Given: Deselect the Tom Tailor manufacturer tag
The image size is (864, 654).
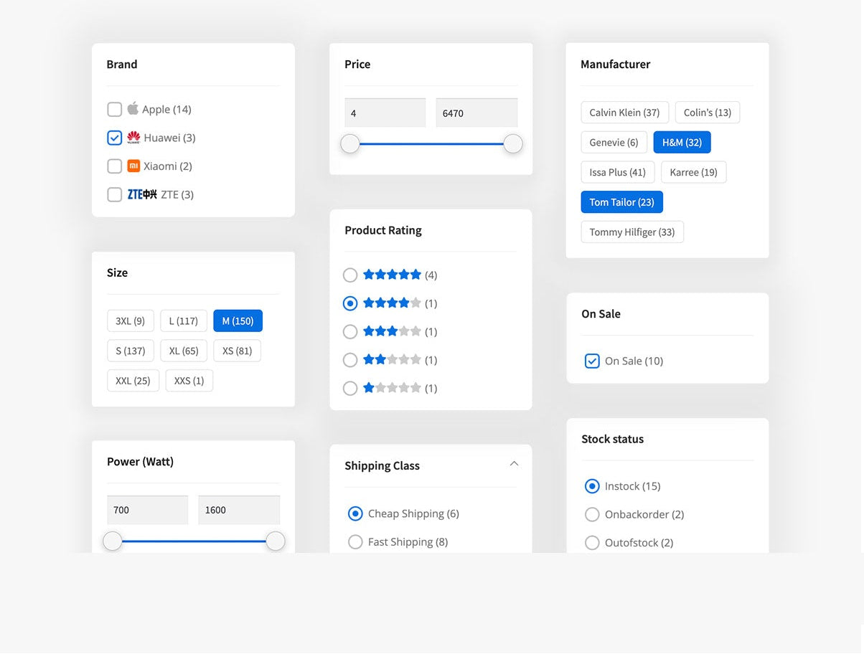Looking at the screenshot, I should (621, 202).
